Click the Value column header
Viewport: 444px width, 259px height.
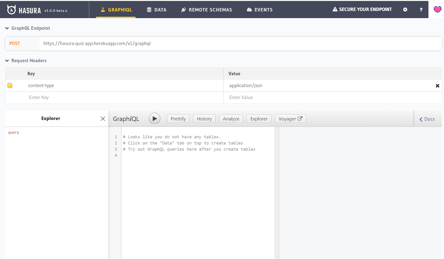click(x=234, y=74)
